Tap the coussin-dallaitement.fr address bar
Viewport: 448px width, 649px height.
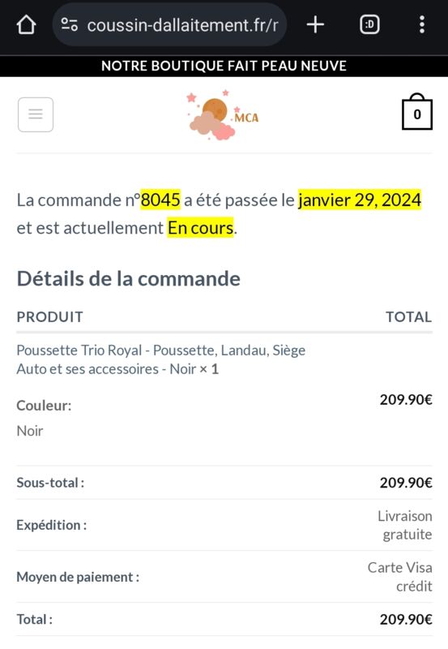click(169, 25)
